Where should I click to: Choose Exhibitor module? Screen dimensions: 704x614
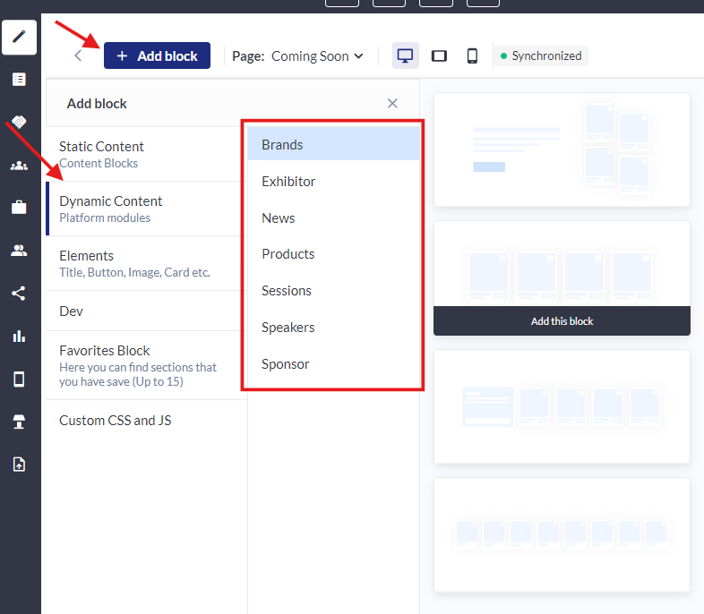[x=333, y=182]
